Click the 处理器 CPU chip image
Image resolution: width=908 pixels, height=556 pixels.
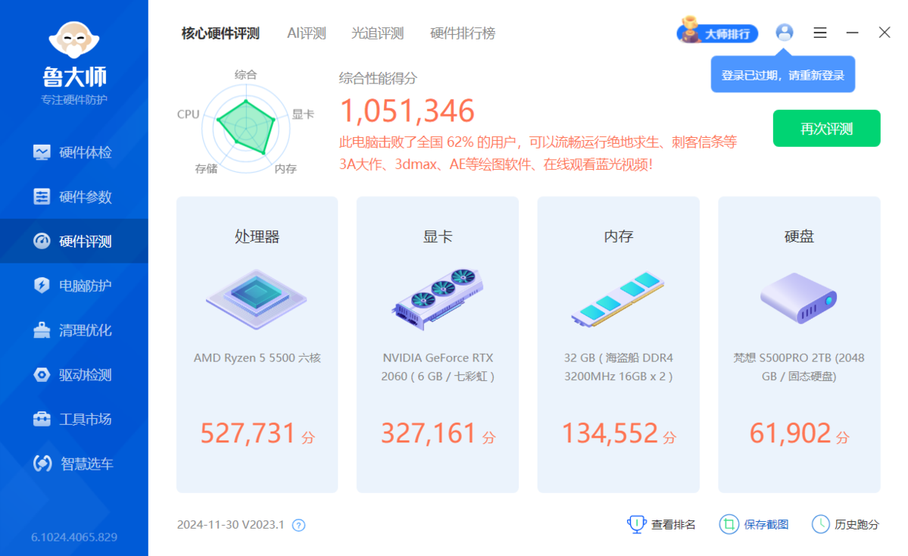[257, 299]
